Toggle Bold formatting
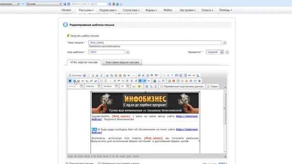Image resolution: width=292 pixels, height=164 pixels. (x=70, y=81)
